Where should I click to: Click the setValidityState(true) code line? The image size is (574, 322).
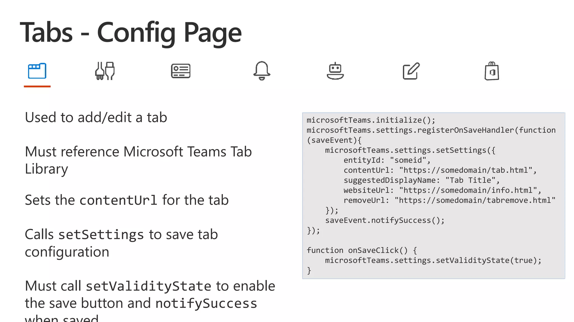(x=433, y=261)
